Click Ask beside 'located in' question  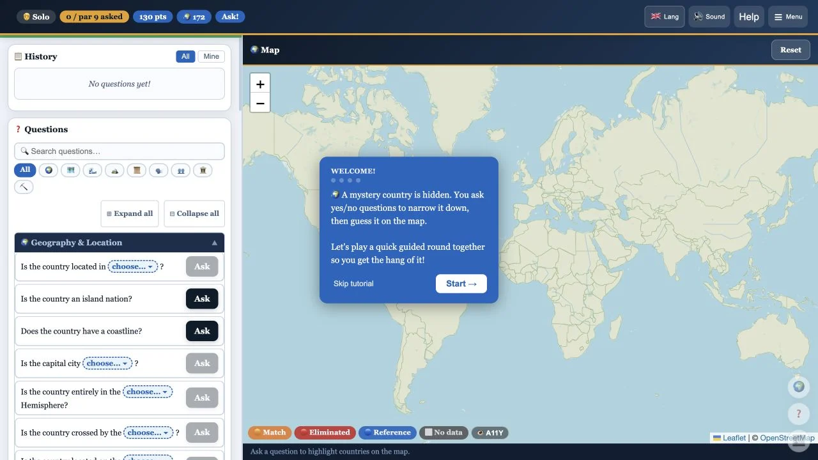pos(202,266)
